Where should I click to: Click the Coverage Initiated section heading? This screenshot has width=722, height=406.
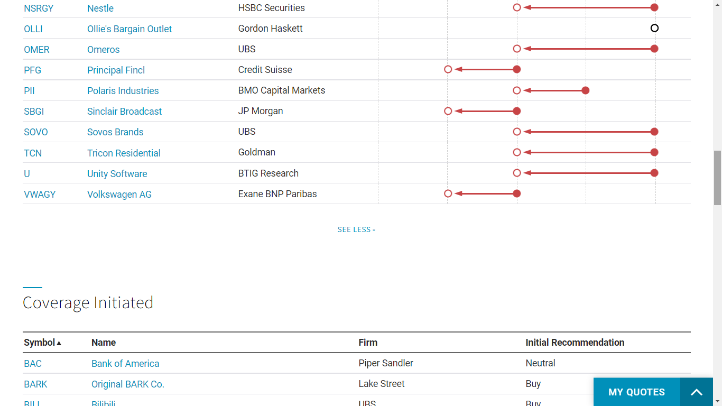88,302
